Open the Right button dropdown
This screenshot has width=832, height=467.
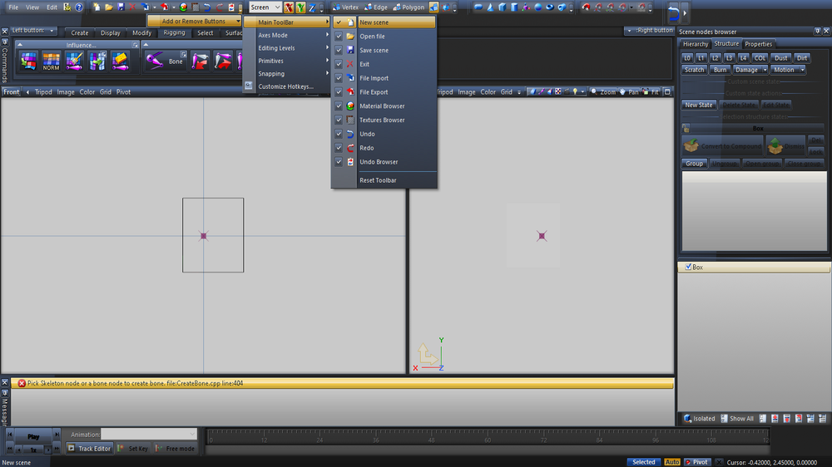tap(650, 30)
